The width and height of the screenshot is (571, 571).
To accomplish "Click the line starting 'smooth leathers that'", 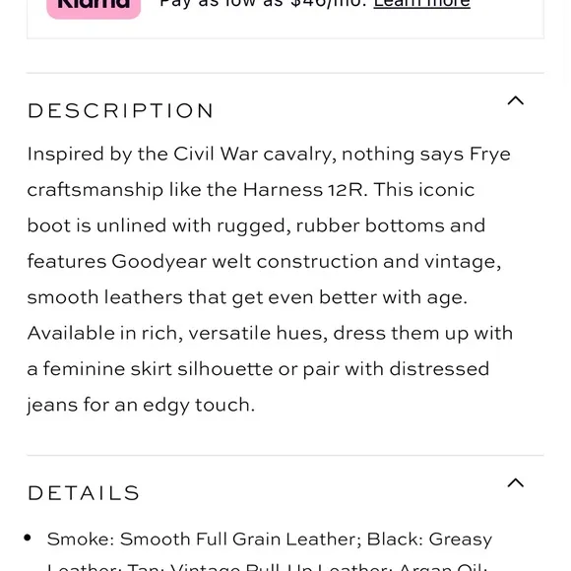I will (247, 297).
